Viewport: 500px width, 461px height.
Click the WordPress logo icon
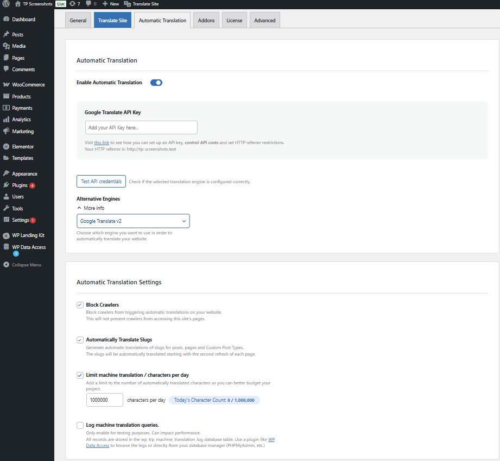pyautogui.click(x=6, y=4)
